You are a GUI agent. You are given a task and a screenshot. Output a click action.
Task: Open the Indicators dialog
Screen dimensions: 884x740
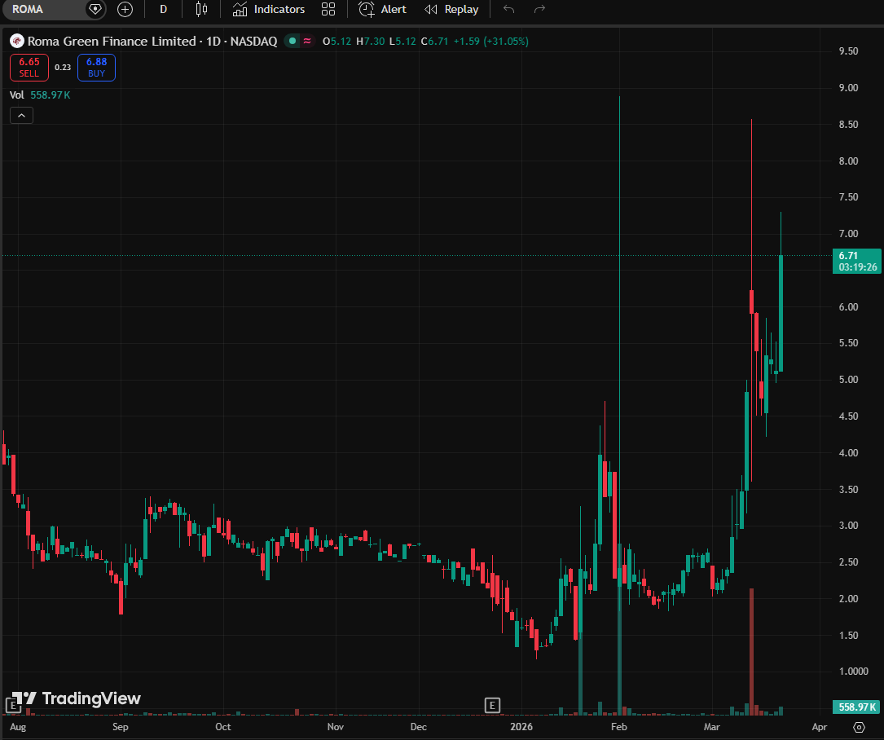point(269,10)
